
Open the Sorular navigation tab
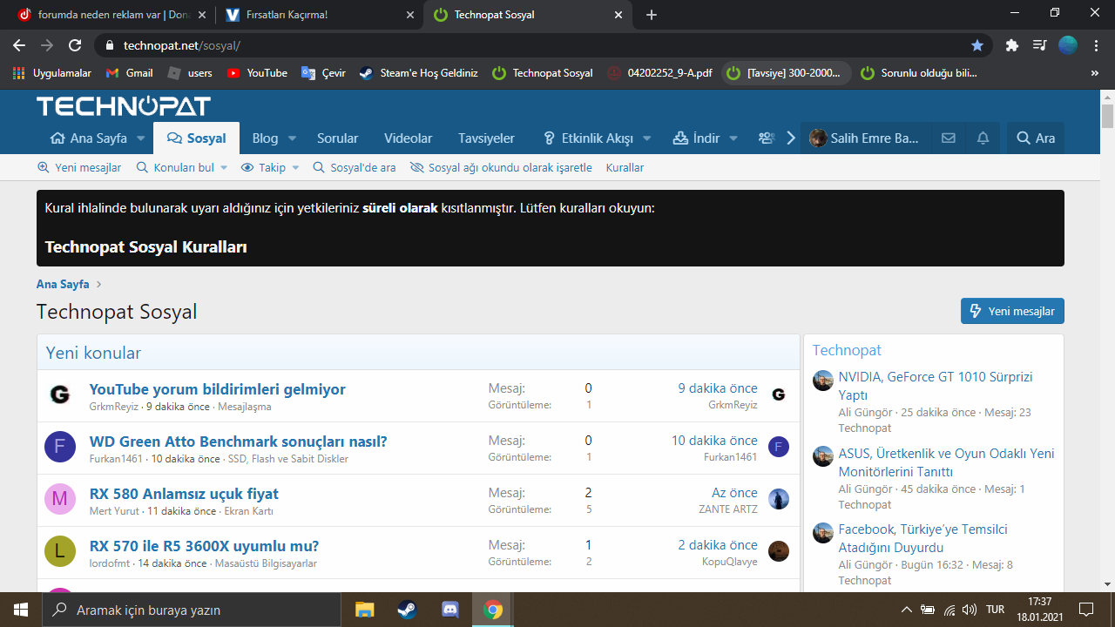tap(337, 138)
